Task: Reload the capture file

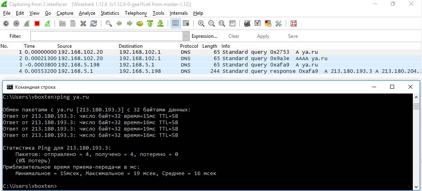Action: click(x=94, y=23)
